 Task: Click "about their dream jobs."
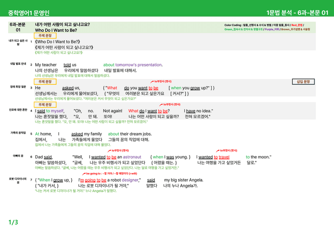[130, 134]
